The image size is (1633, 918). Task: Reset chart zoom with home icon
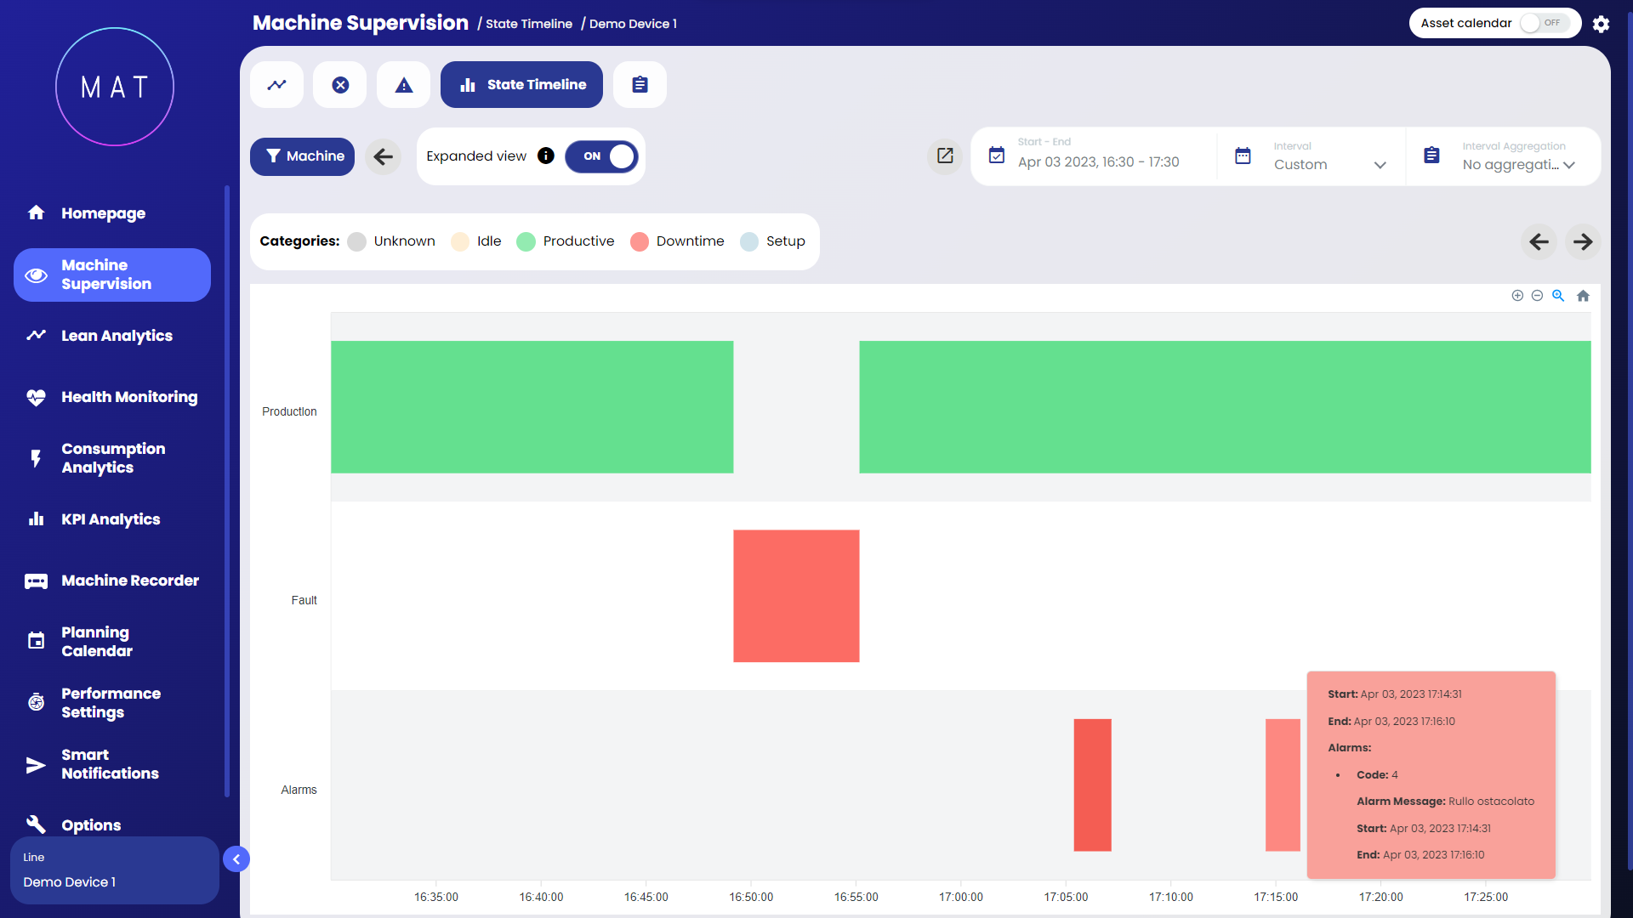pos(1583,296)
